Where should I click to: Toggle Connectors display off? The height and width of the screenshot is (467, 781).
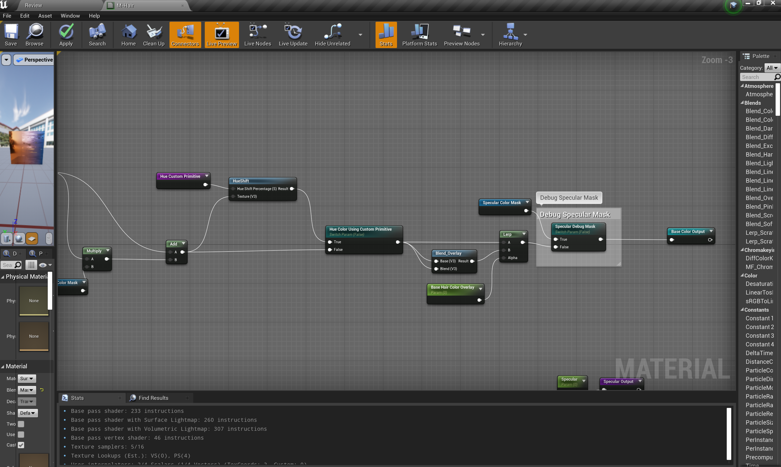(185, 35)
